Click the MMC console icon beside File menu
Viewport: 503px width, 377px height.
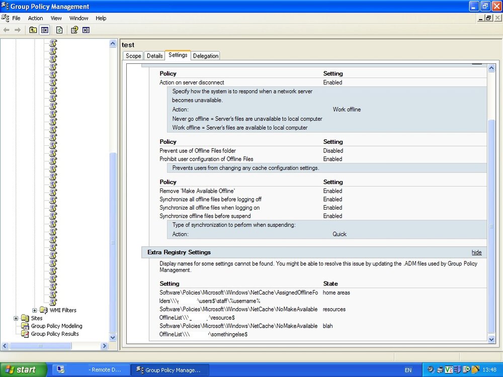5,18
